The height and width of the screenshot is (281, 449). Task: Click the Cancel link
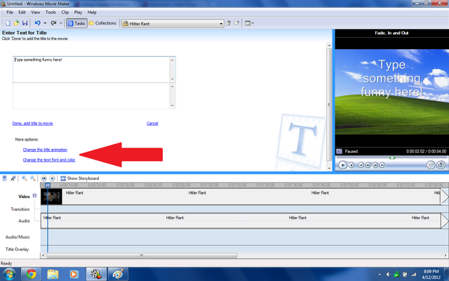[152, 124]
